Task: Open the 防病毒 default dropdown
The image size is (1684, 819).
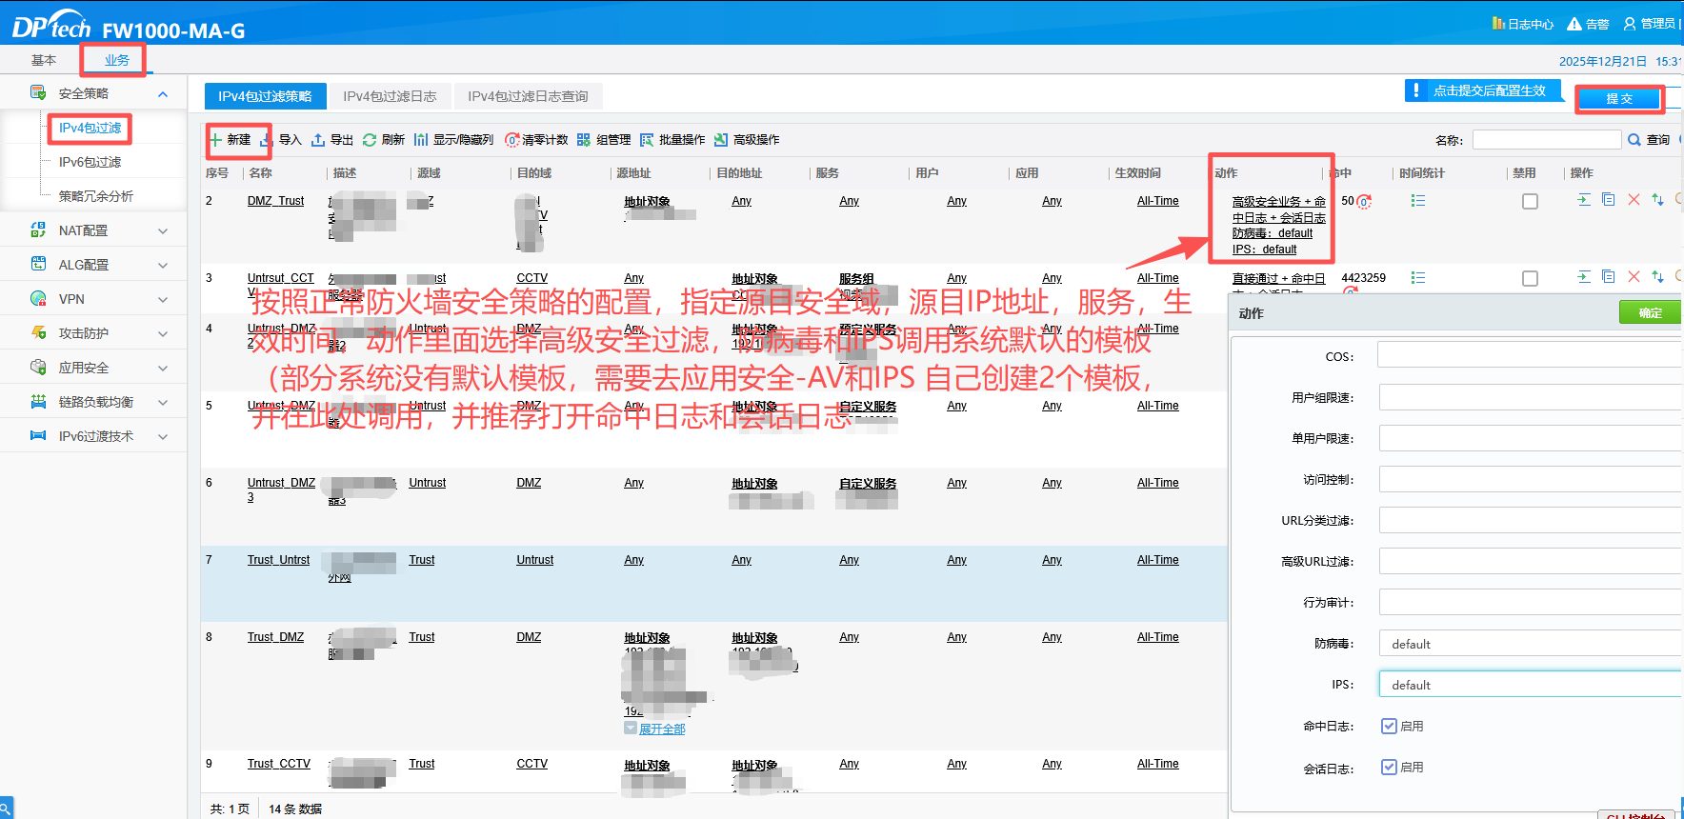Action: coord(1531,644)
